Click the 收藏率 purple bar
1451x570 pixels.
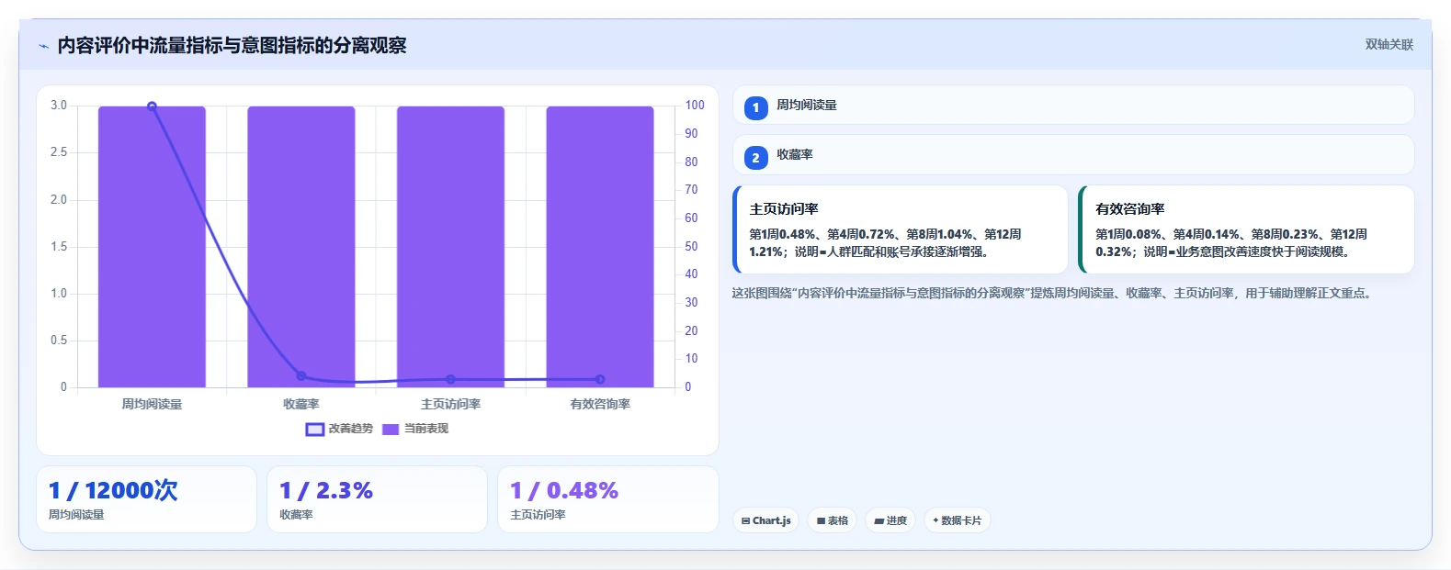click(x=301, y=247)
